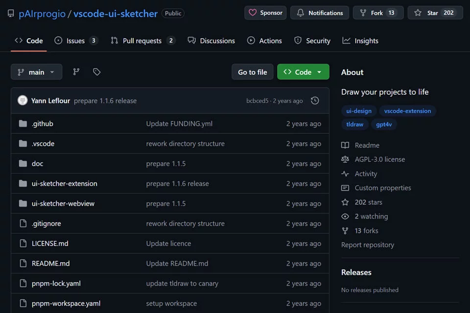Click the license scale icon

(x=345, y=159)
